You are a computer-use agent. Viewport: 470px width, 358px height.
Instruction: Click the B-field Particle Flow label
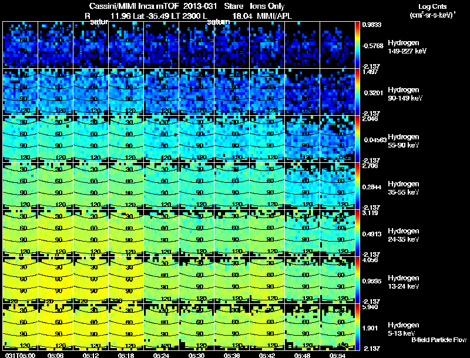pos(439,340)
